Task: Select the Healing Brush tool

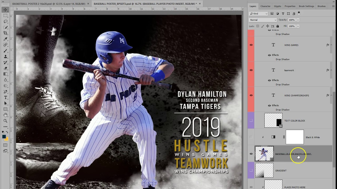Action: (5, 45)
